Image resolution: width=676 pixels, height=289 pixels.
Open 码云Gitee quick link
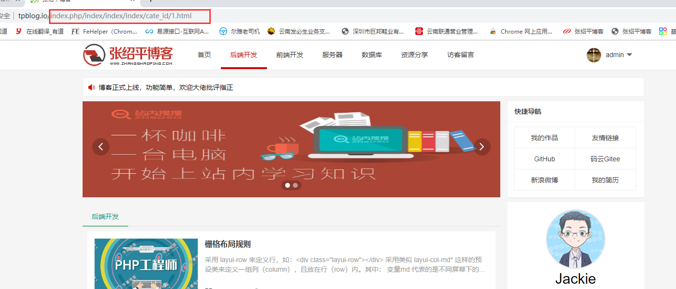[x=605, y=159]
